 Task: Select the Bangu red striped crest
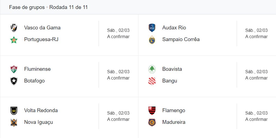(x=152, y=81)
